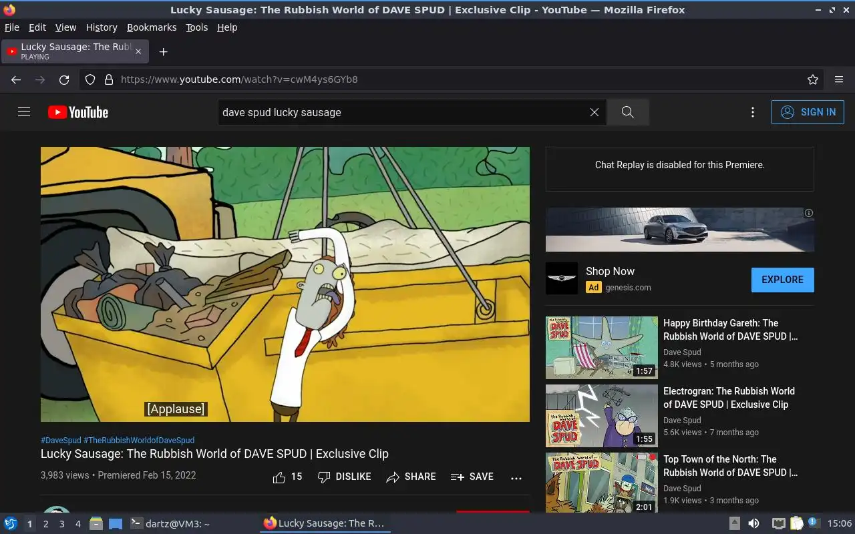The width and height of the screenshot is (855, 534).
Task: Save the video to a playlist
Action: pyautogui.click(x=472, y=477)
